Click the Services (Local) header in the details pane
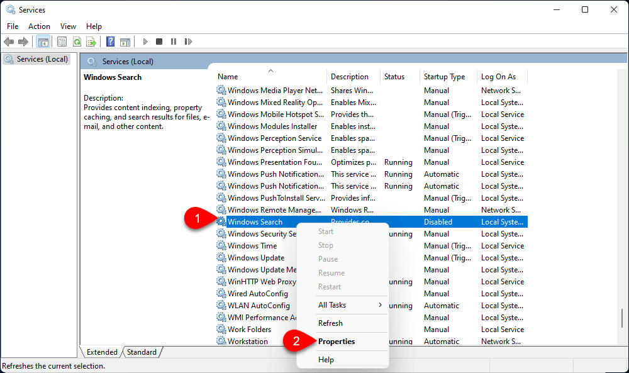The height and width of the screenshot is (373, 629). (128, 62)
